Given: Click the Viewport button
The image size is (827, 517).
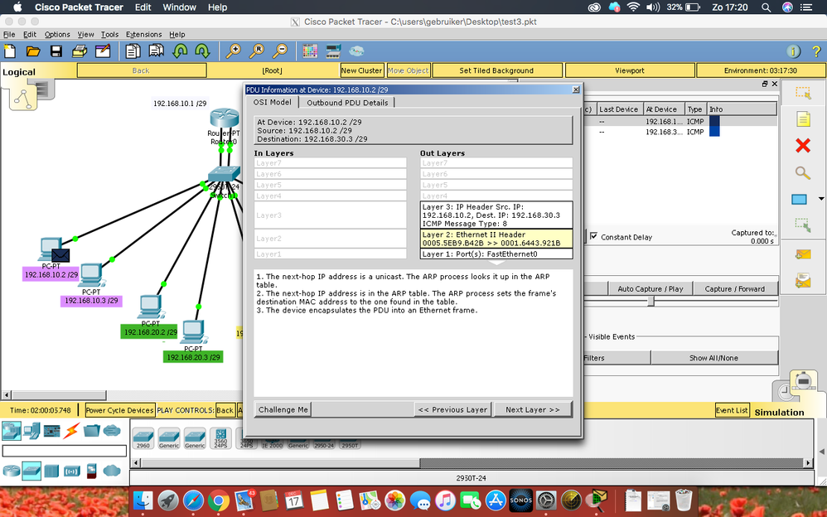Looking at the screenshot, I should [629, 70].
